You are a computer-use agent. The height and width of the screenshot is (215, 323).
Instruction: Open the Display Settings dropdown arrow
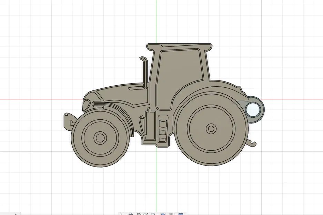pyautogui.click(x=166, y=213)
